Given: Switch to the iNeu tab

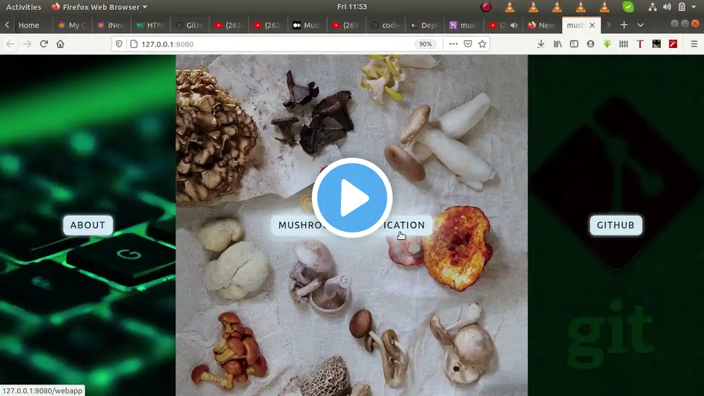Looking at the screenshot, I should pos(112,25).
